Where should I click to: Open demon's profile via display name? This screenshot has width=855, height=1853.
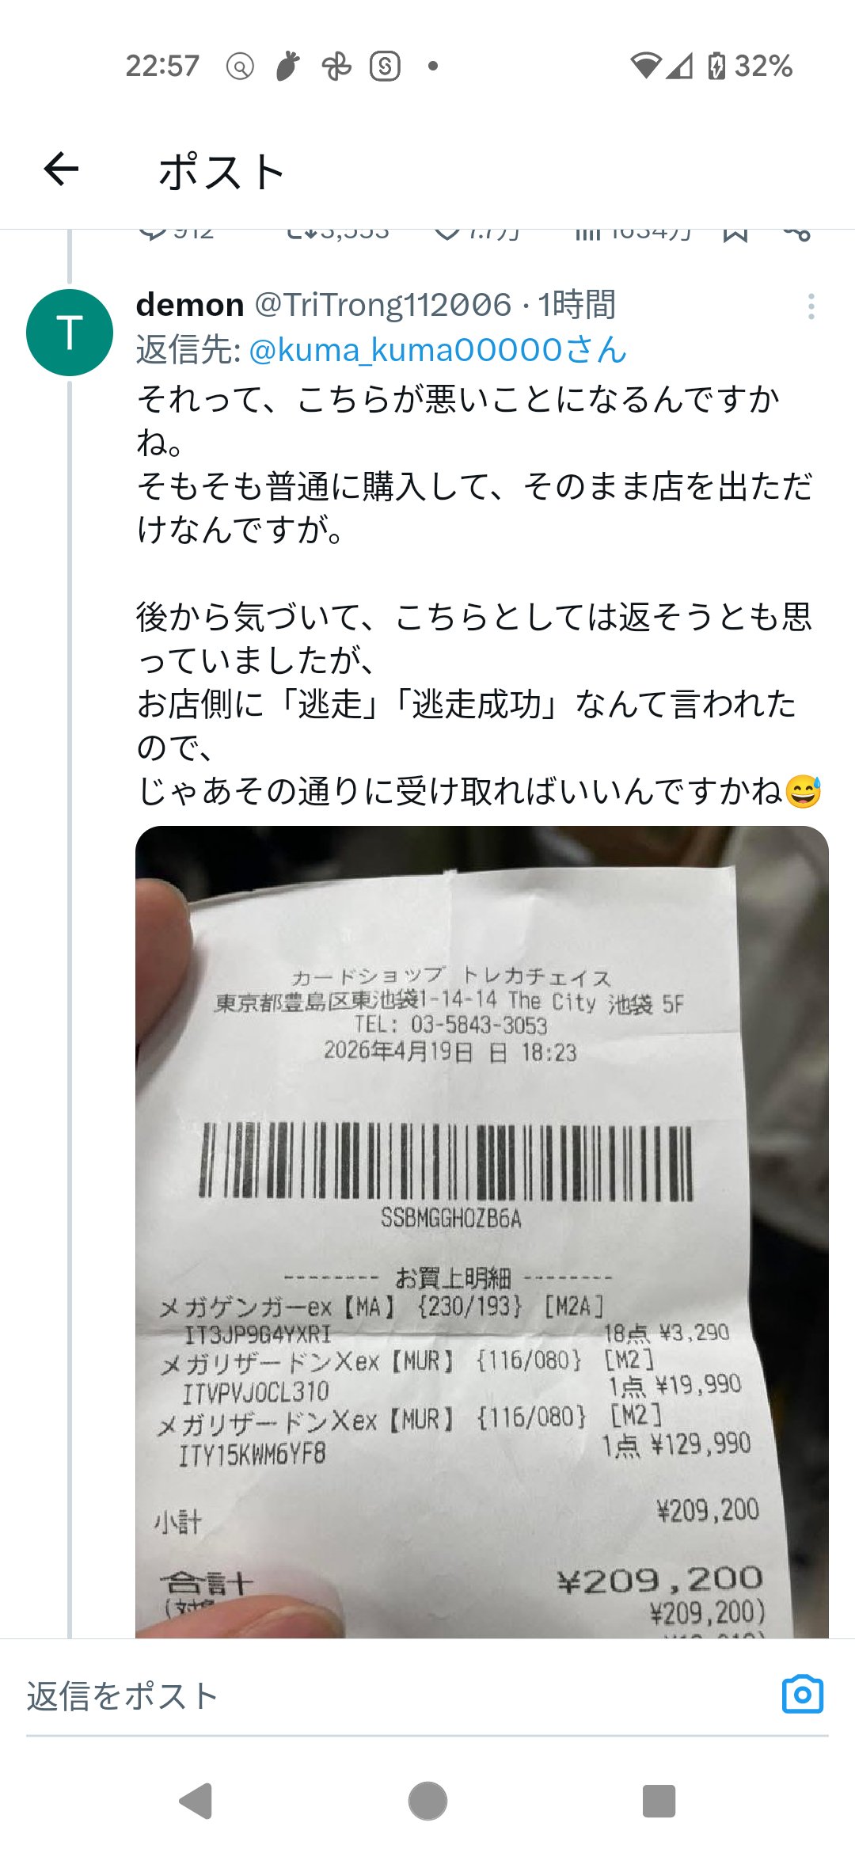coord(190,305)
